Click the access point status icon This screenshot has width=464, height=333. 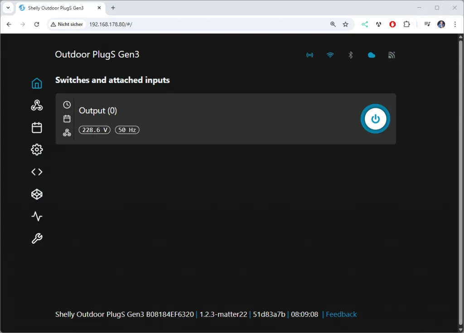coord(310,55)
